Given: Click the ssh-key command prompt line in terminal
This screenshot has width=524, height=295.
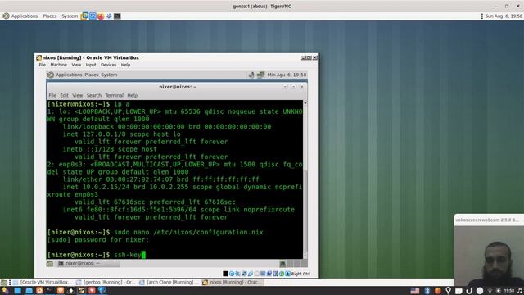Looking at the screenshot, I should (x=97, y=255).
